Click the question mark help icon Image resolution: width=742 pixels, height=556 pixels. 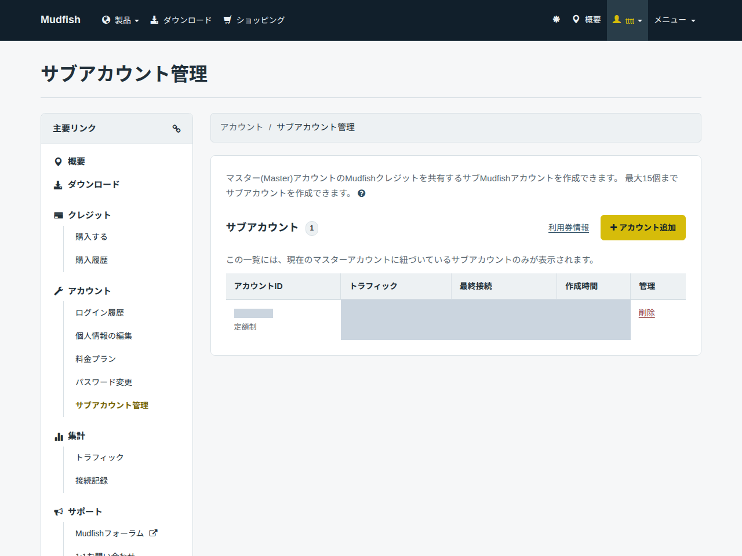(362, 193)
